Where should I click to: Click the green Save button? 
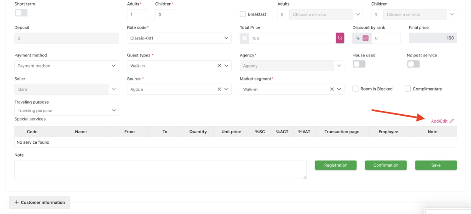pos(436,165)
